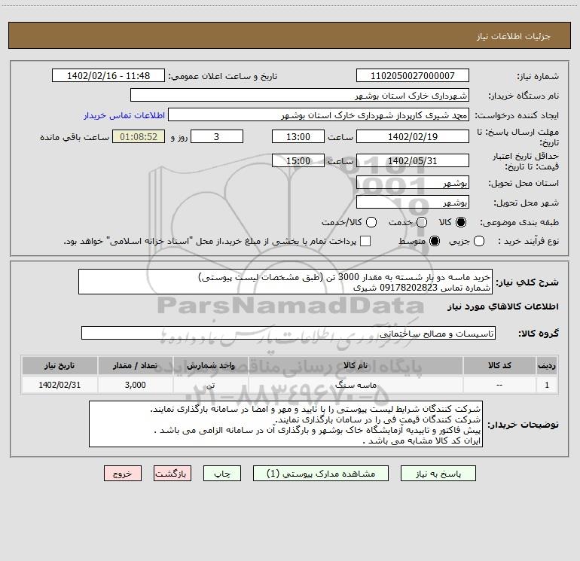Click the quantity cell 3,000
580x561 pixels.
[x=135, y=385]
